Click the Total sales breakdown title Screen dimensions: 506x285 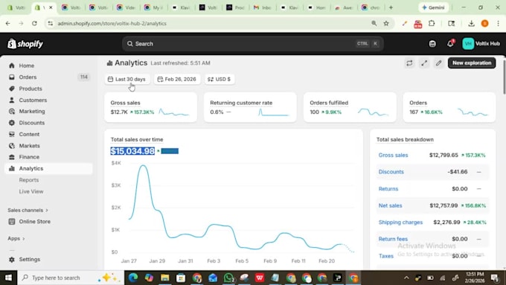click(405, 139)
